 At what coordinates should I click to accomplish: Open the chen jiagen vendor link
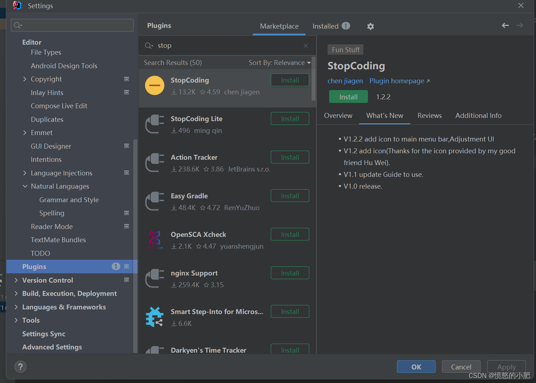point(345,81)
